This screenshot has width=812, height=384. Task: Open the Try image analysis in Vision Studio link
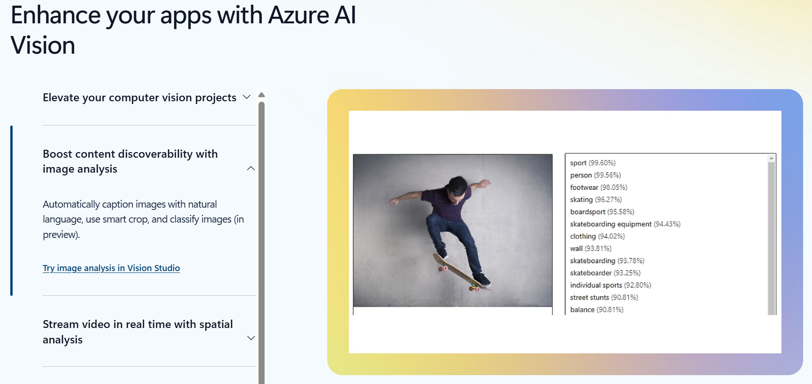point(111,268)
